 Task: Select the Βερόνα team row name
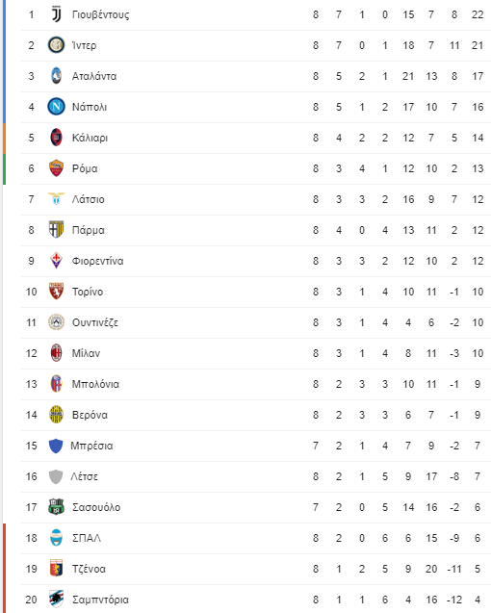click(x=90, y=415)
